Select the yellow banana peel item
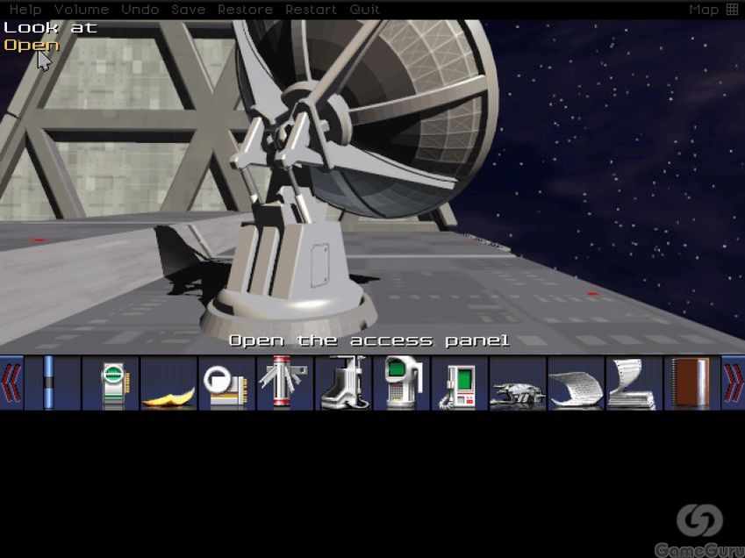This screenshot has height=558, width=745. pos(168,397)
